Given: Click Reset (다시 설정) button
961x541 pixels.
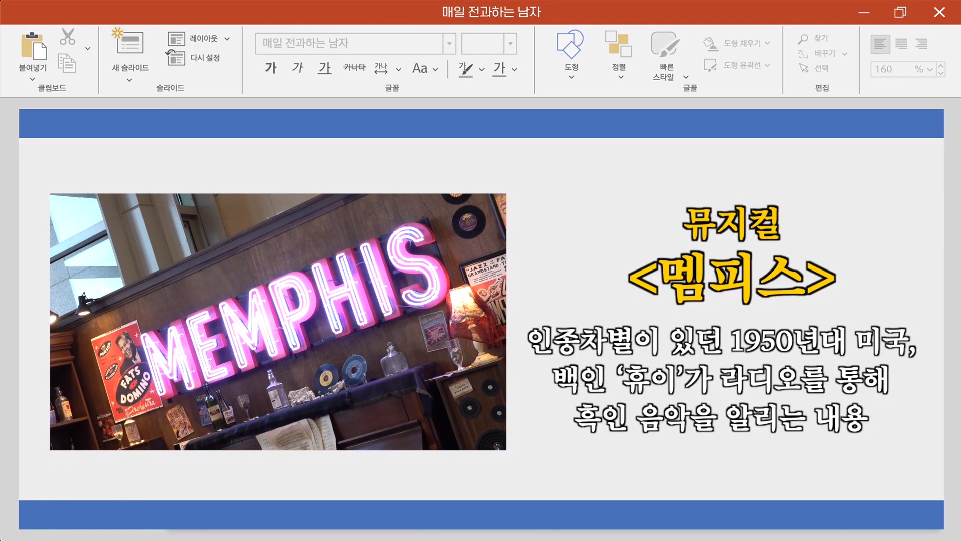Looking at the screenshot, I should coord(204,58).
